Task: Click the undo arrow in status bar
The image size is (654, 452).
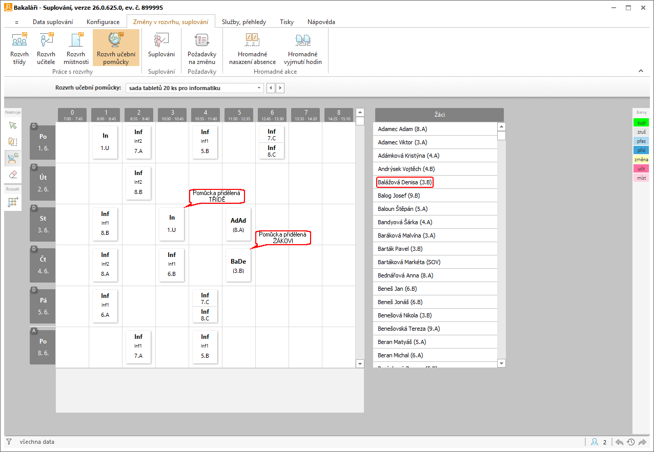Action: (x=620, y=442)
